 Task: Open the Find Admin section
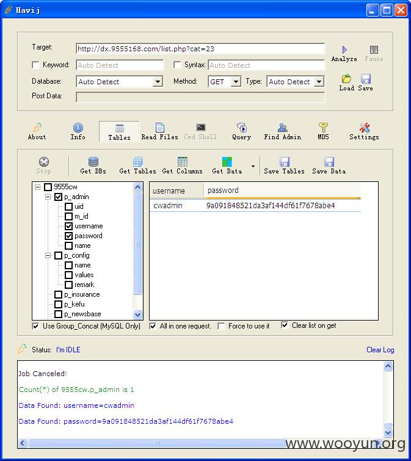(x=283, y=131)
